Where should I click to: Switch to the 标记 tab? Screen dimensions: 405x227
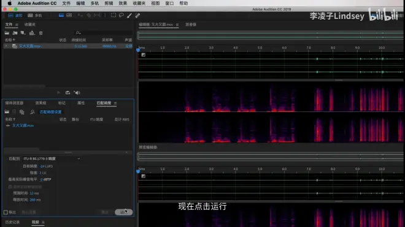(62, 103)
